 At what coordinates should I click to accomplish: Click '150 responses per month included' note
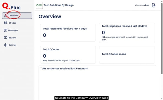click(x=125, y=38)
